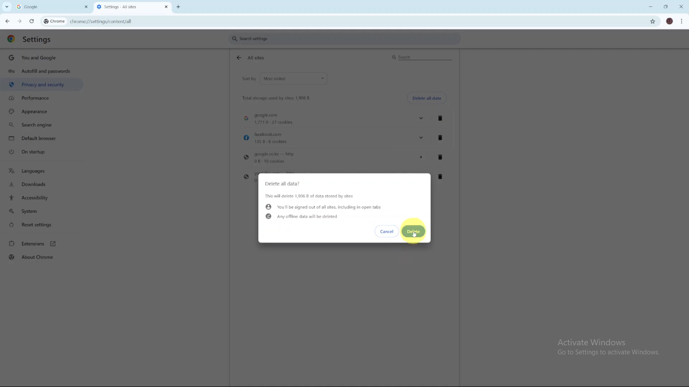This screenshot has width=689, height=387.
Task: Click the Delete all data button
Action: 426,98
